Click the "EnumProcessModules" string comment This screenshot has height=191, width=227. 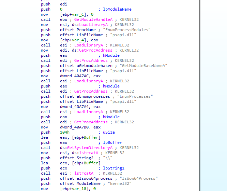pyautogui.click(x=127, y=30)
